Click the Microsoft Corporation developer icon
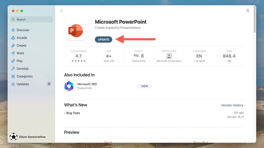Screen dimensions: 264x148 169,56
